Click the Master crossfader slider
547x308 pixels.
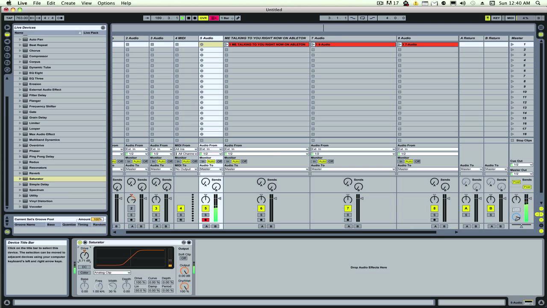click(x=521, y=225)
